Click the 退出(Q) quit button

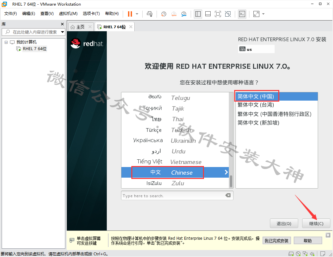[x=284, y=223]
